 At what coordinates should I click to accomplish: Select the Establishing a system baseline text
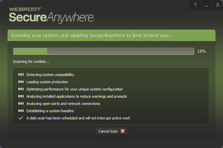(x=50, y=111)
